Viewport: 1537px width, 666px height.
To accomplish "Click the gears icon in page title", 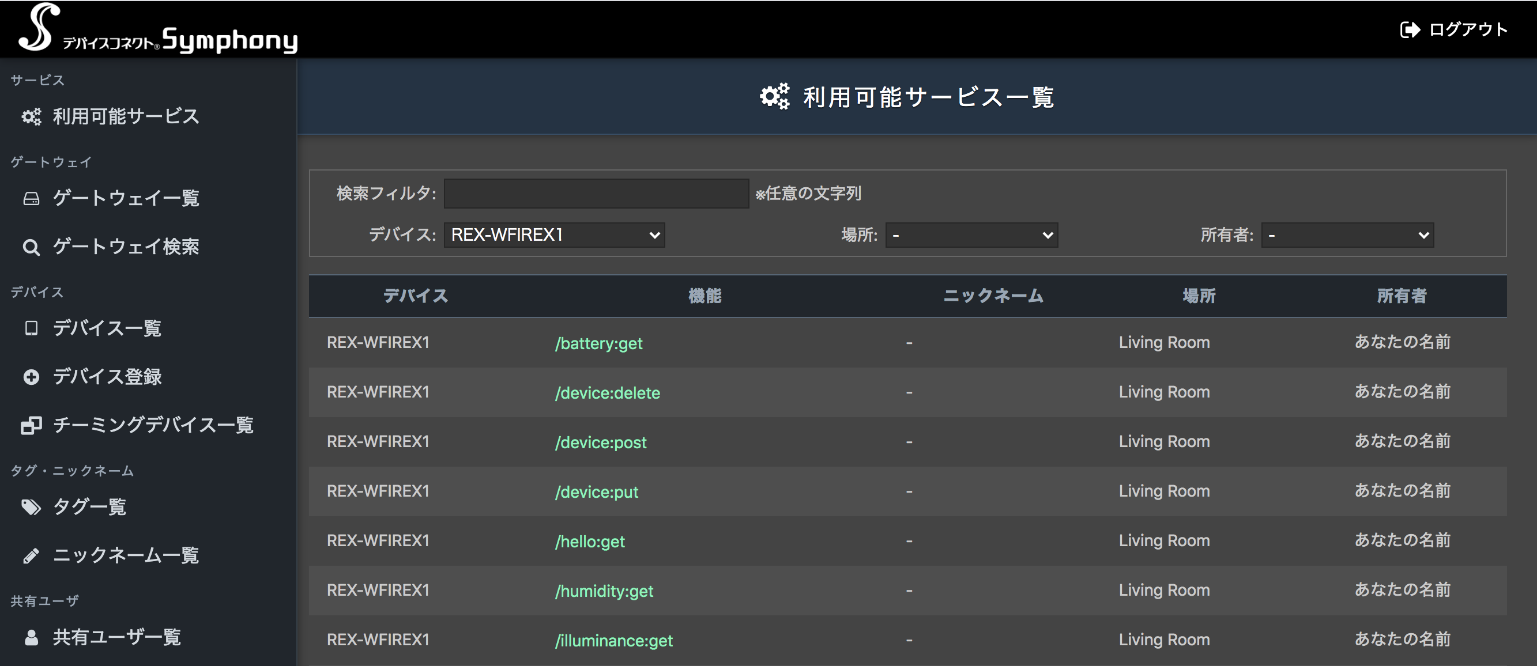I will click(774, 97).
